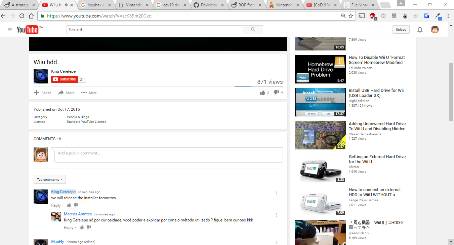Viewport: 454px width, 245px height.
Task: Click the YouTube search field
Action: (155, 30)
